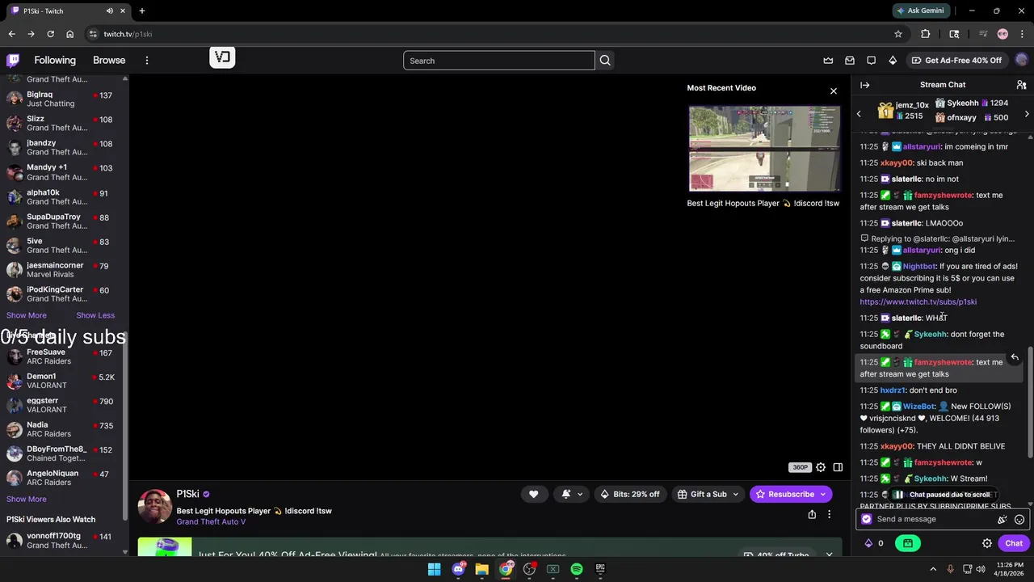This screenshot has height=582, width=1034.
Task: Click Chrome's back navigation arrow
Action: [x=11, y=34]
